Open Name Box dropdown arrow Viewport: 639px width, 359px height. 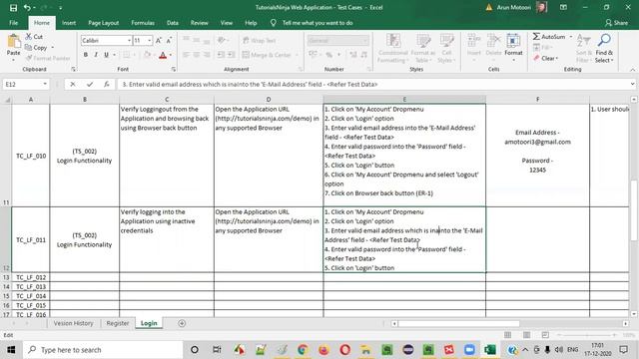45,84
